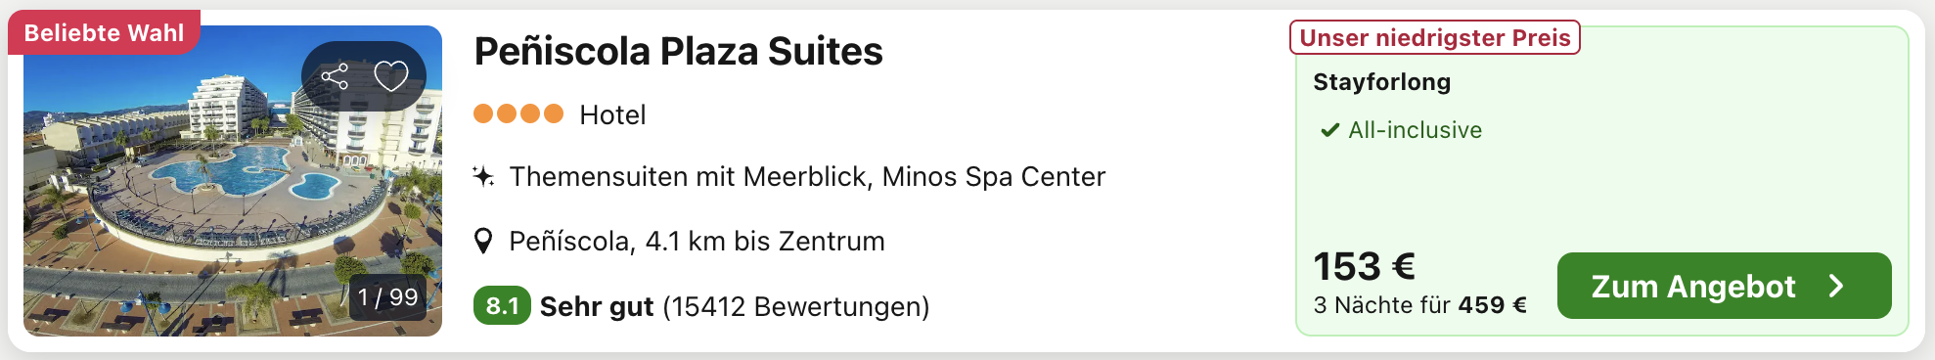Click the chevron arrow in Zum Angebot

tap(1836, 286)
